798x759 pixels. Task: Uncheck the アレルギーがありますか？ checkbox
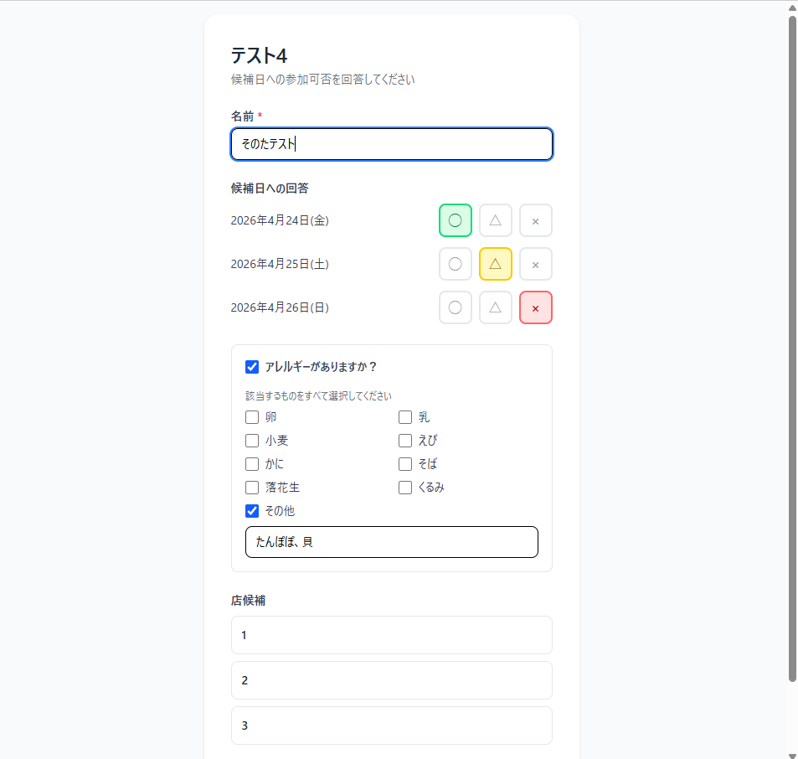tap(252, 367)
